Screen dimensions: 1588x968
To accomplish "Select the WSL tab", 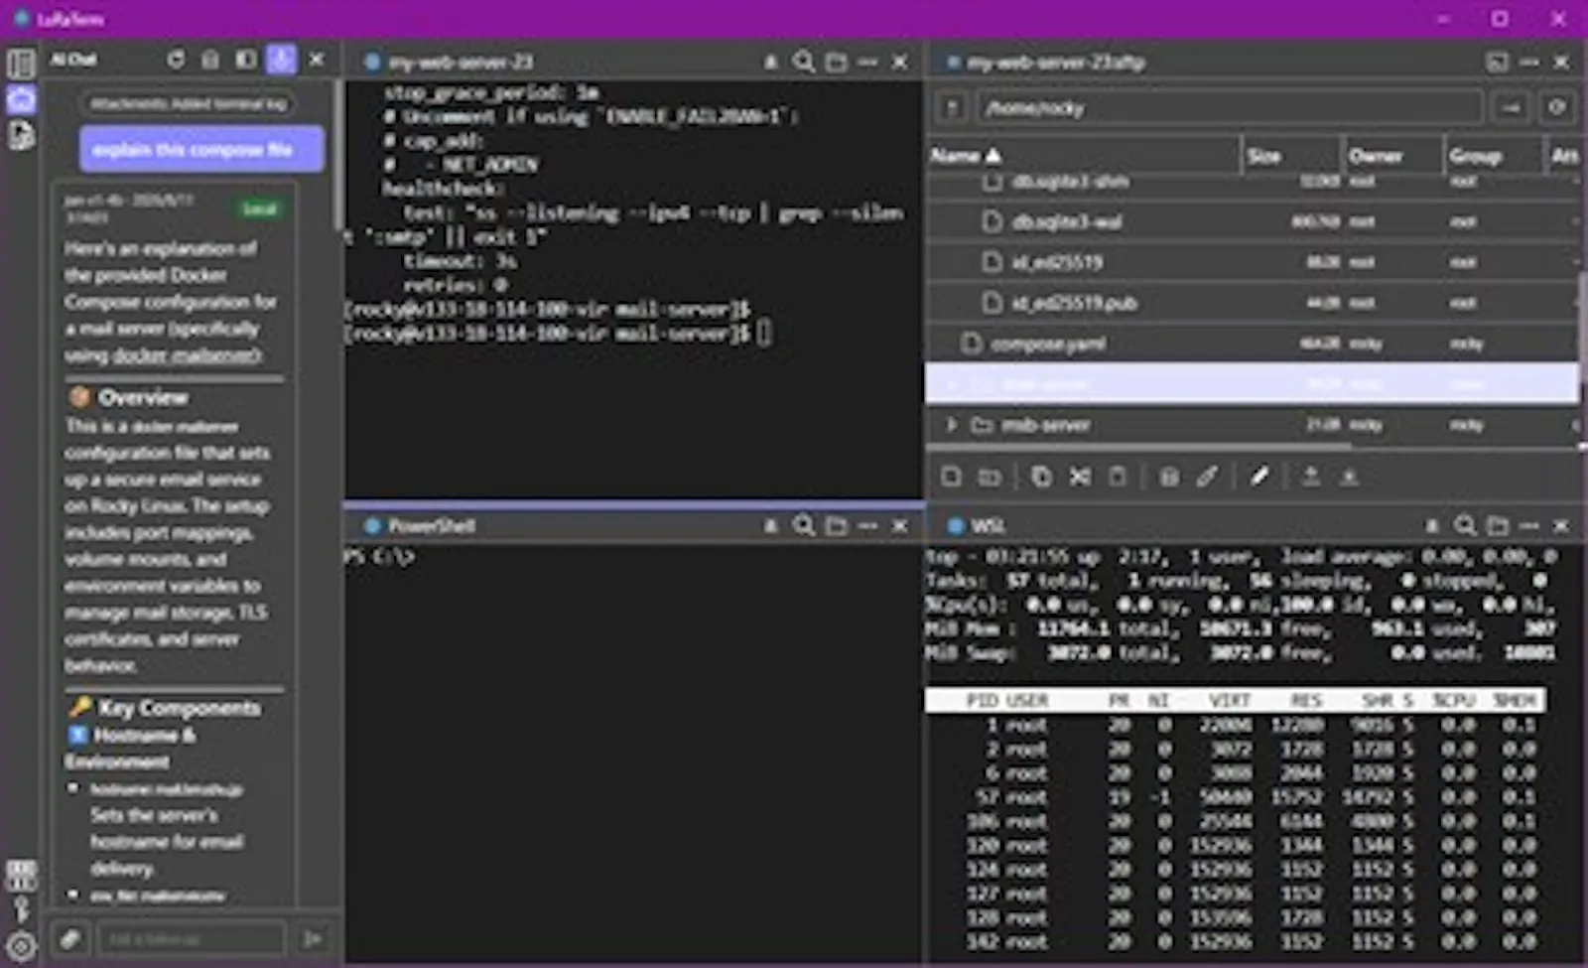I will tap(978, 525).
